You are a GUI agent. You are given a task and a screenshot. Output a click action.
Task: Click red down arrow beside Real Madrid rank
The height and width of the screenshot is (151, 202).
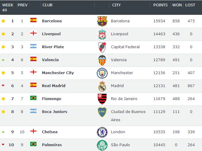click(x=3, y=85)
